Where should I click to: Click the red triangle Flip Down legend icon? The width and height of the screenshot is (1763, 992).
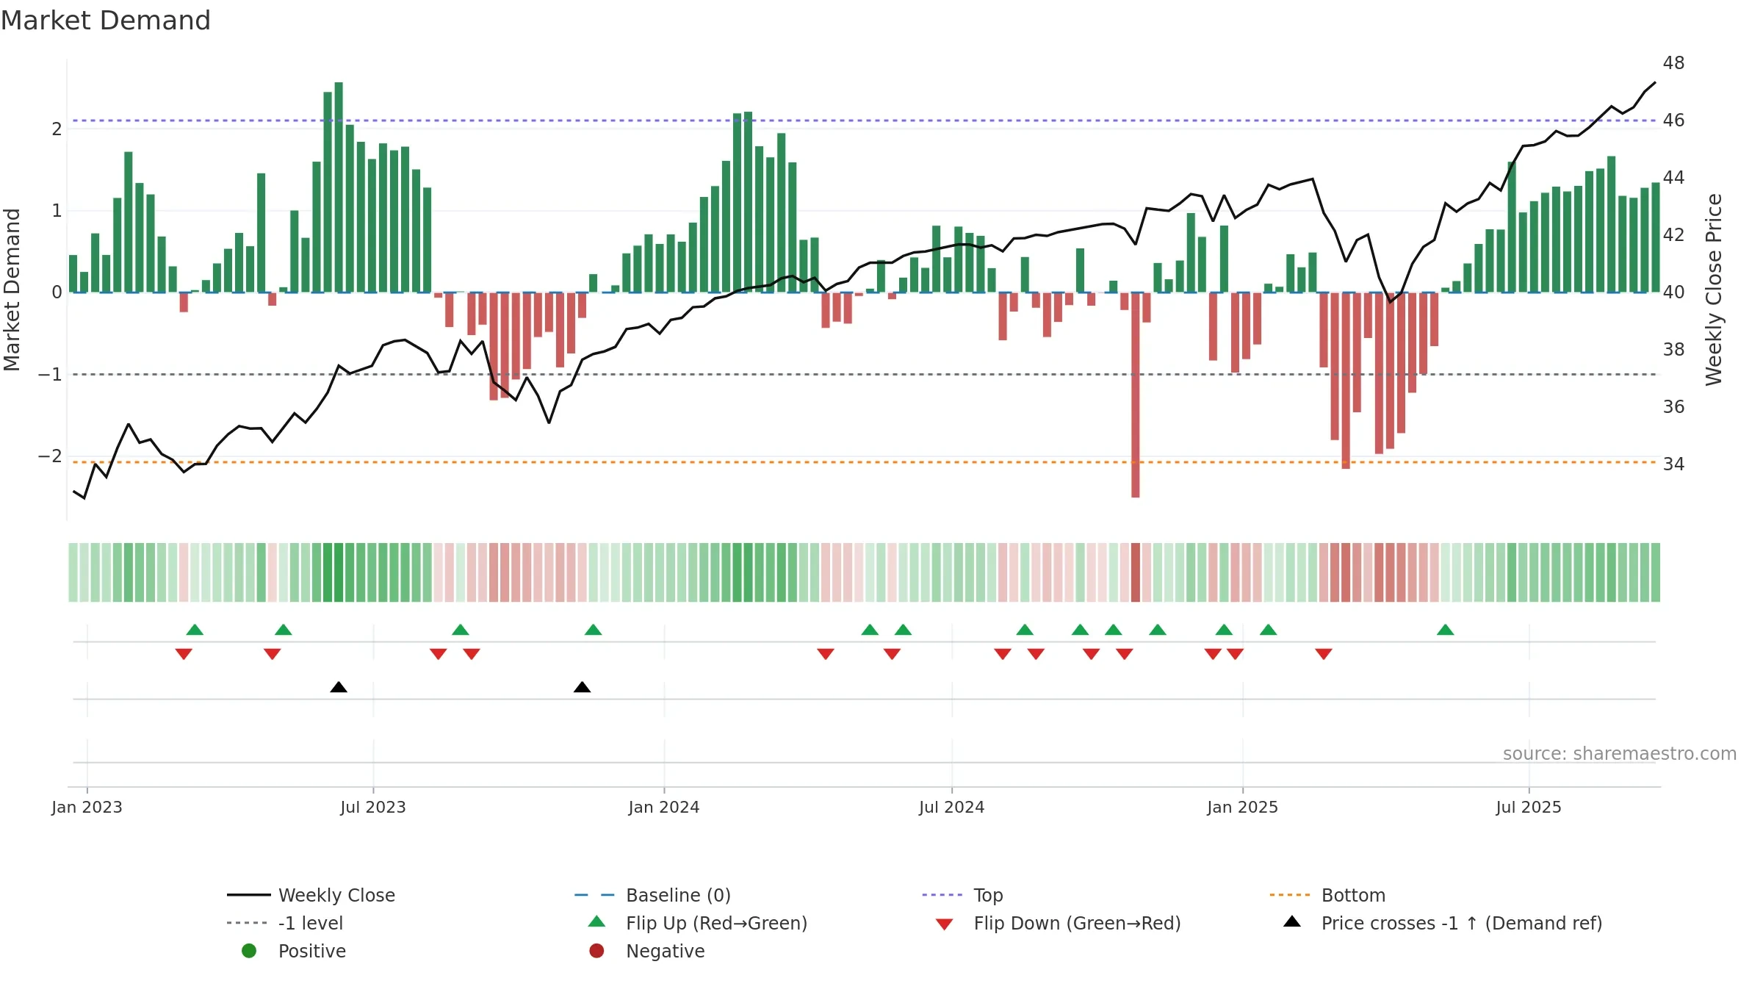tap(945, 924)
